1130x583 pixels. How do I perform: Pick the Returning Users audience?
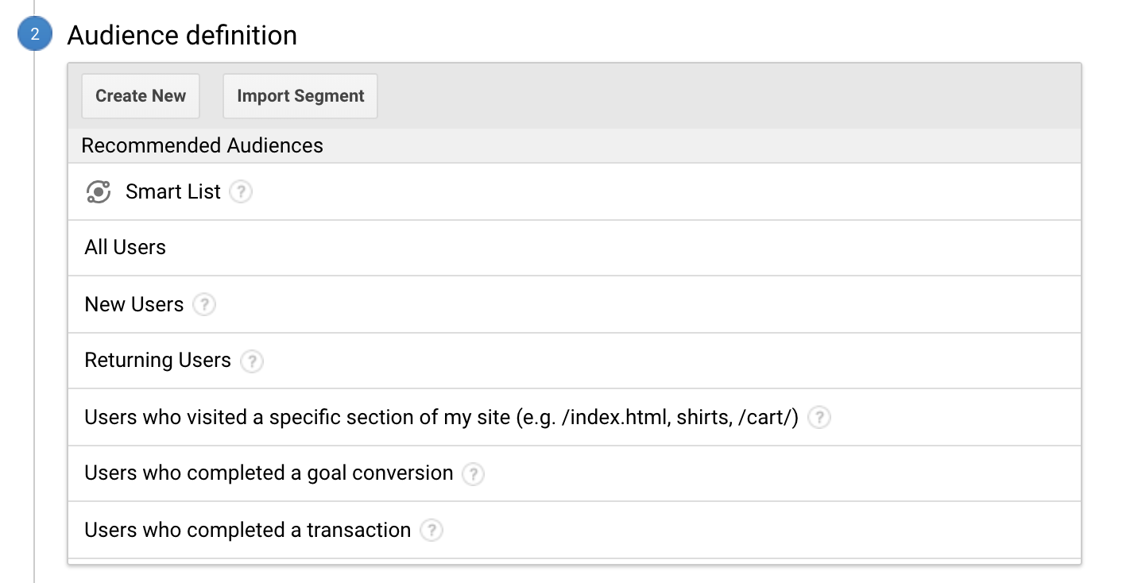point(157,361)
